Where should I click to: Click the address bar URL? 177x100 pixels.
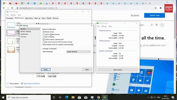(x=38, y=8)
